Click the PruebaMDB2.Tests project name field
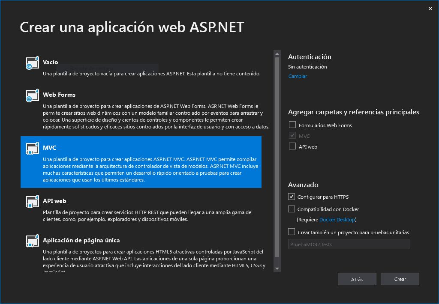Image resolution: width=439 pixels, height=304 pixels. [349, 244]
